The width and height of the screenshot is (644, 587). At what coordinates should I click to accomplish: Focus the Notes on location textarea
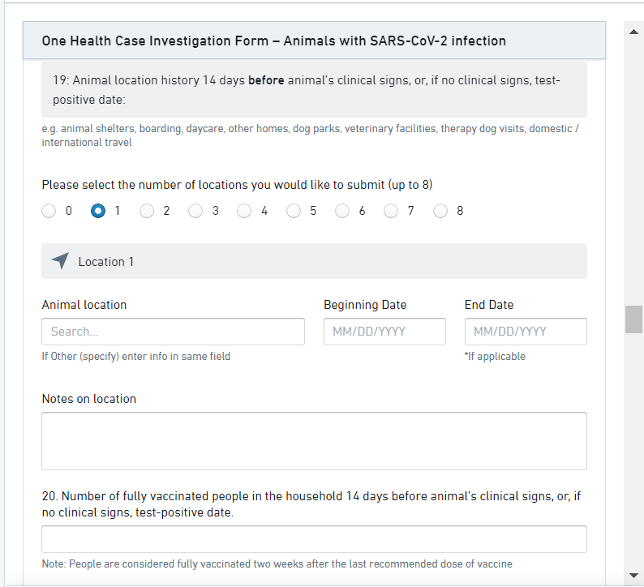314,441
